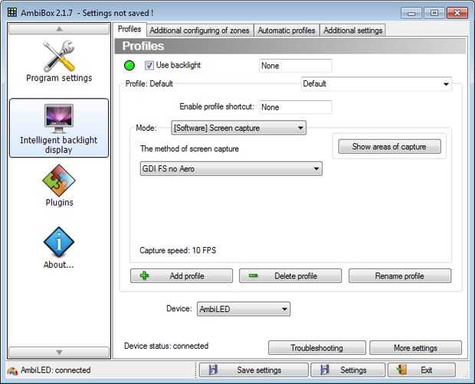Open the Default profile dropdown
Image resolution: width=475 pixels, height=384 pixels.
coord(376,83)
